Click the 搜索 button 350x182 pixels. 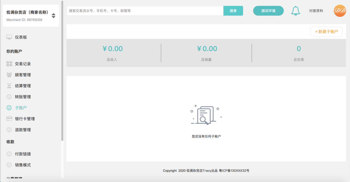point(233,11)
